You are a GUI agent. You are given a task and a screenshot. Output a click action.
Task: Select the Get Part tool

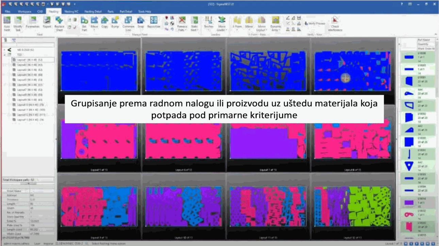click(84, 22)
